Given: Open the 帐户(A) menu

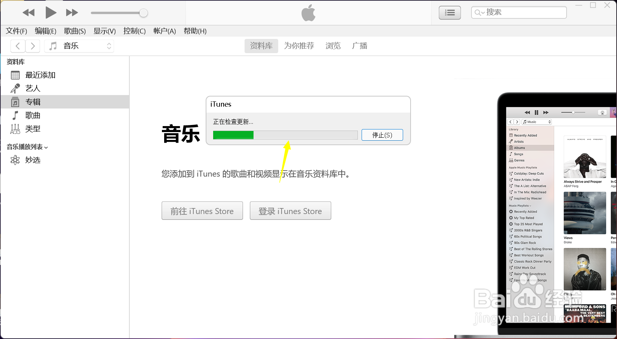Looking at the screenshot, I should click(x=165, y=31).
